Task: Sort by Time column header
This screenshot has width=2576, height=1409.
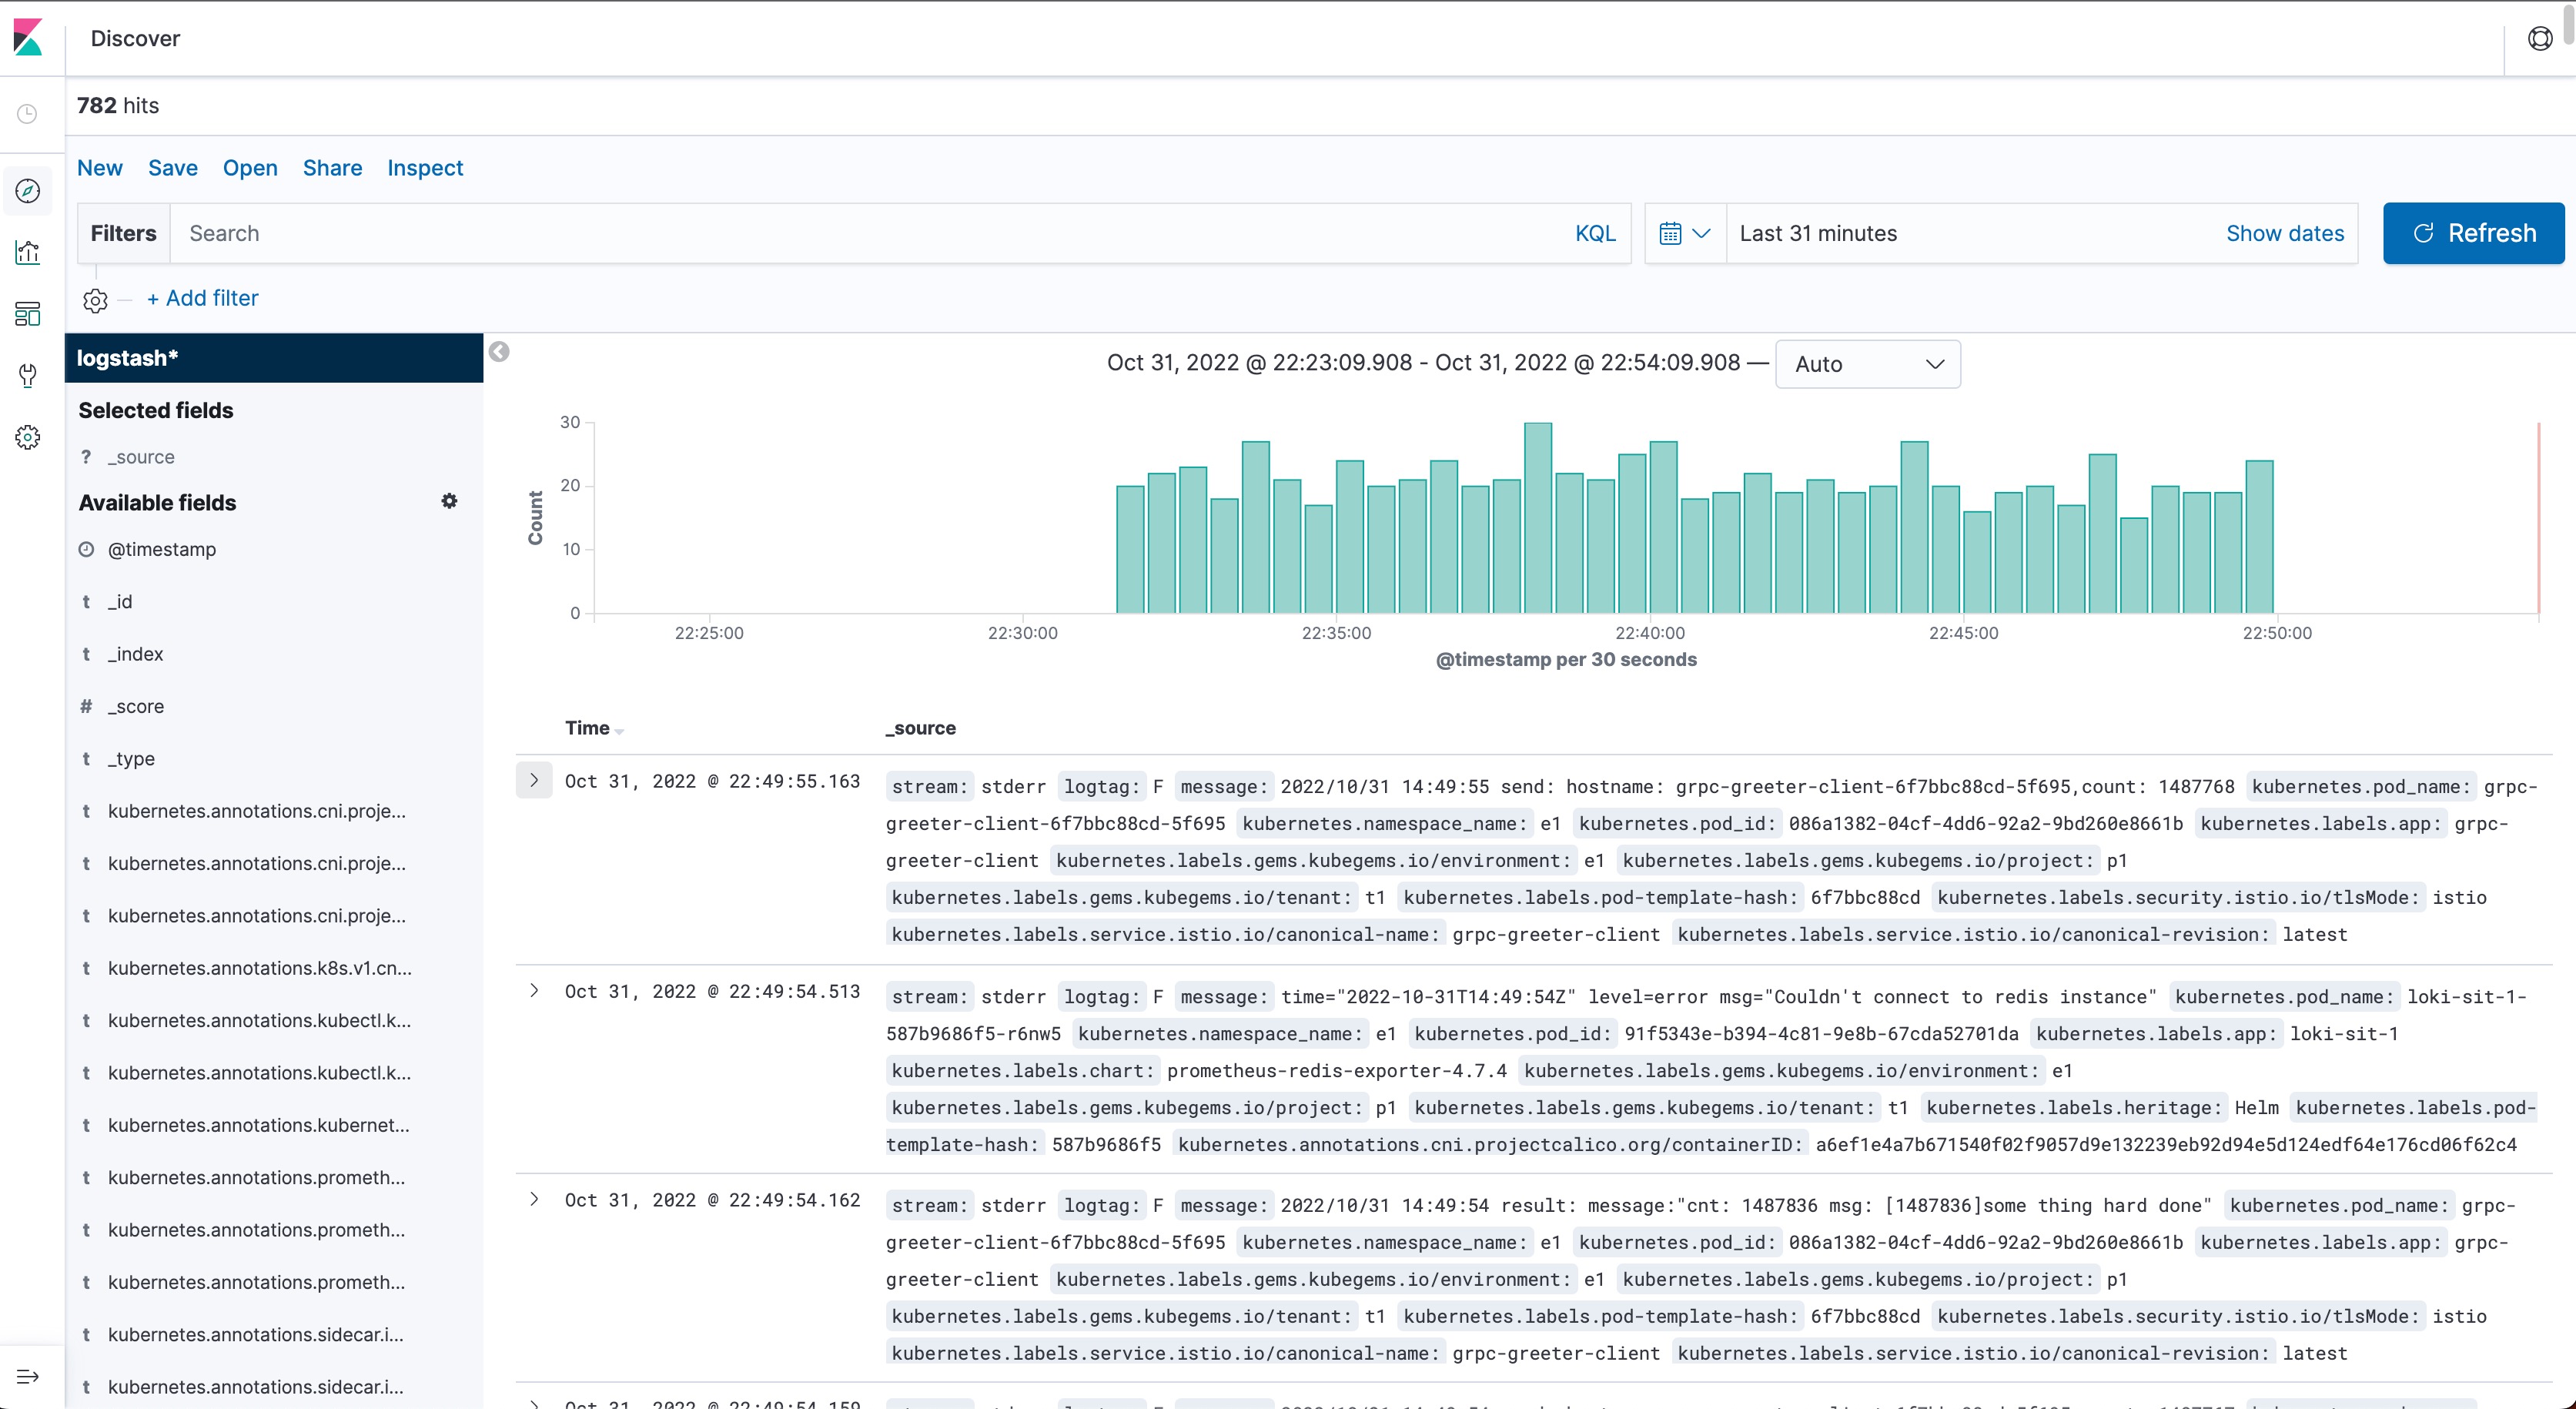Action: tap(594, 728)
